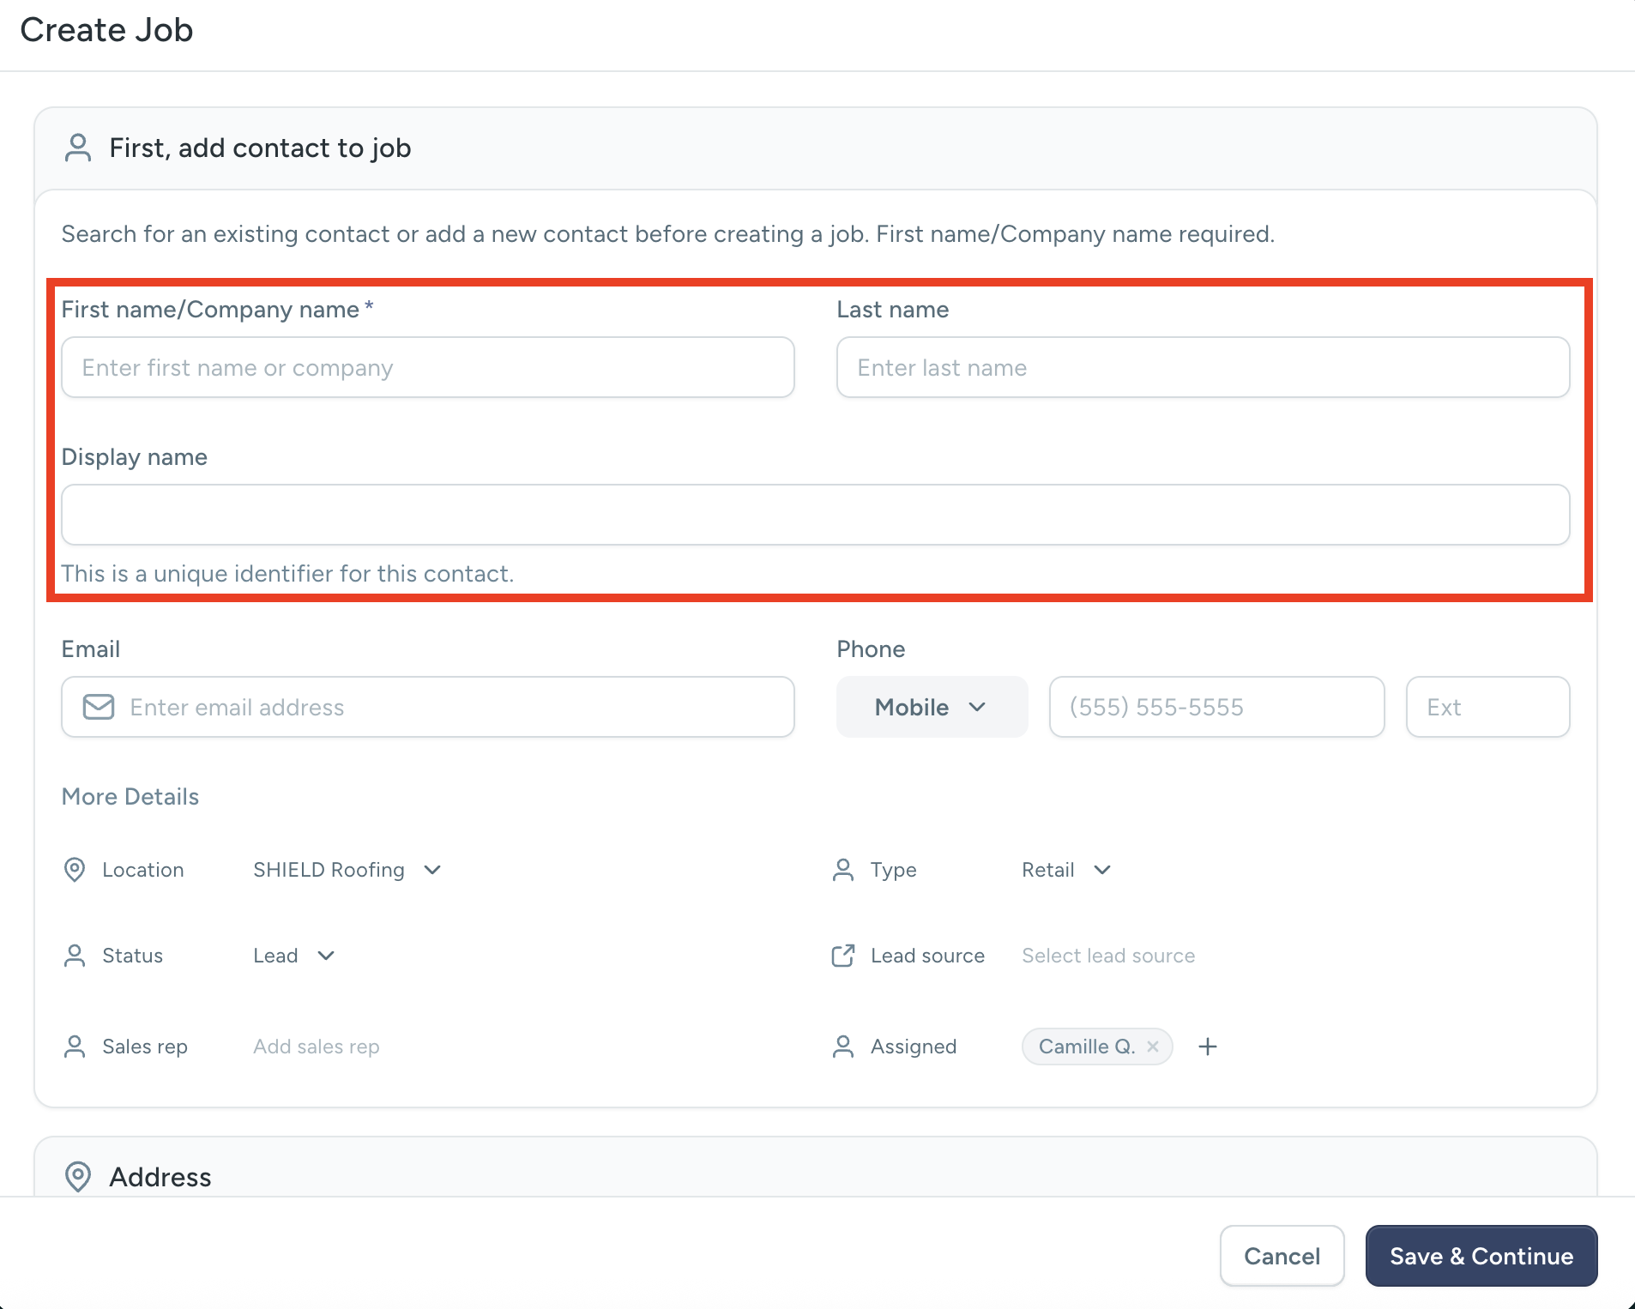
Task: Click the Lead source external link icon
Action: pyautogui.click(x=843, y=956)
